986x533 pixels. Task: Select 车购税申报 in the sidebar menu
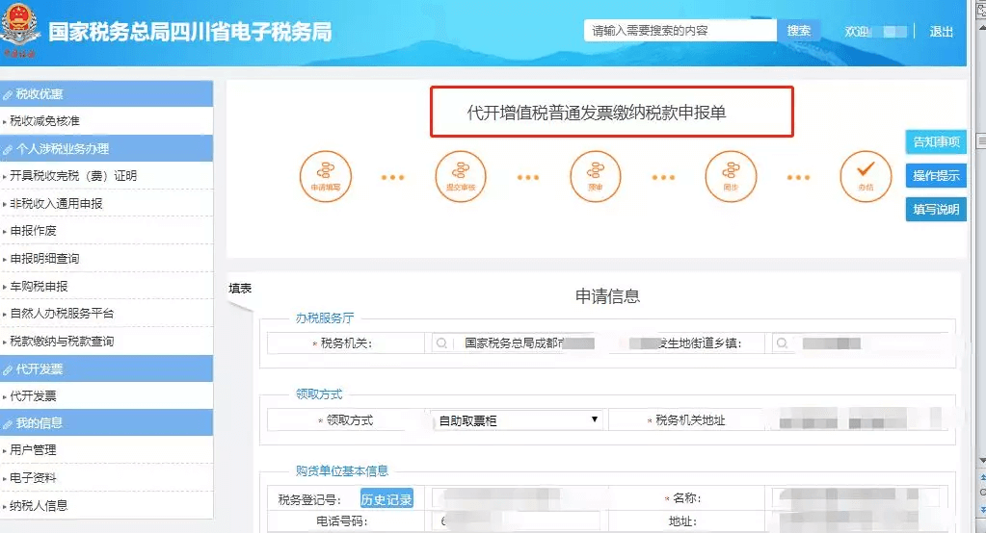point(39,287)
